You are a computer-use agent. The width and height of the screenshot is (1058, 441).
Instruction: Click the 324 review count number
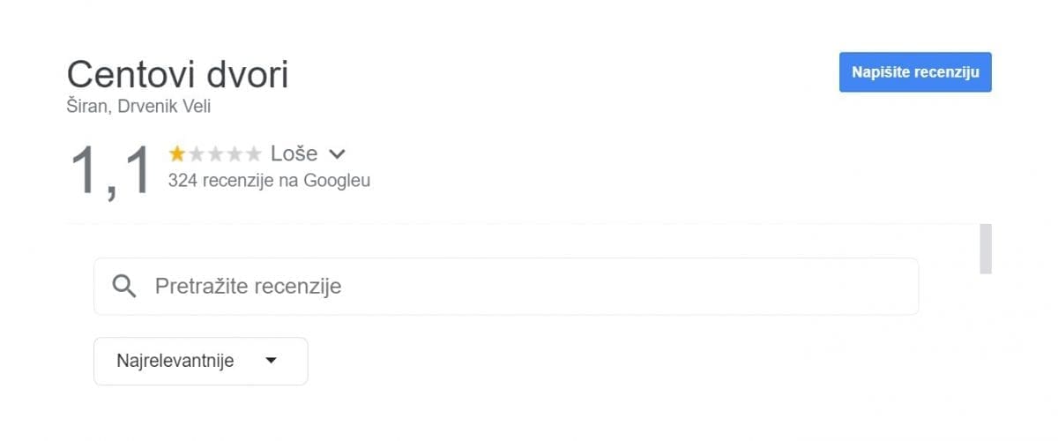point(183,181)
